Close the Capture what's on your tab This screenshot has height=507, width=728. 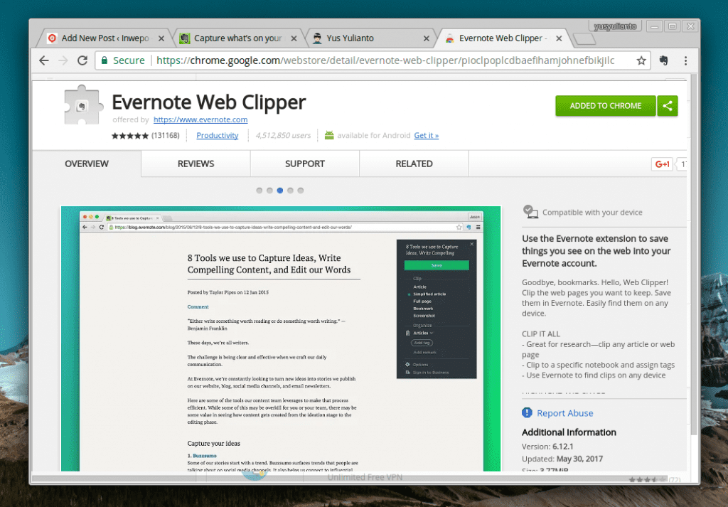[x=294, y=38]
